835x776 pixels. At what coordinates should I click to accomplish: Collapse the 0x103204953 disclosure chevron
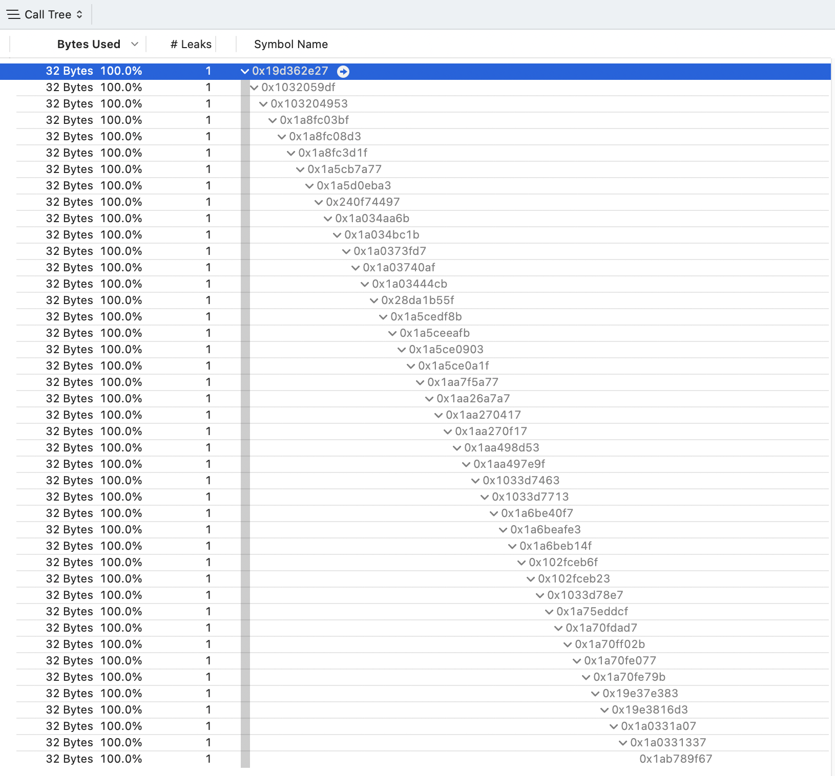[x=263, y=104]
